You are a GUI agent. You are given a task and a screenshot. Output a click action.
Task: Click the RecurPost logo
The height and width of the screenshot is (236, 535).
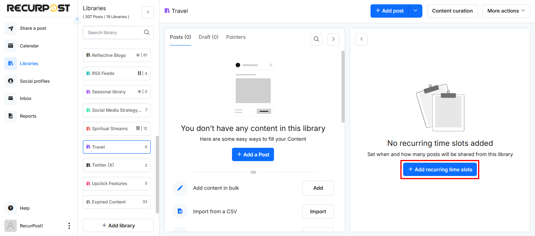coord(38,8)
